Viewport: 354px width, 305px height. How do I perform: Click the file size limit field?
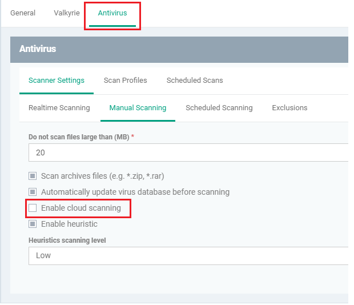[188, 152]
